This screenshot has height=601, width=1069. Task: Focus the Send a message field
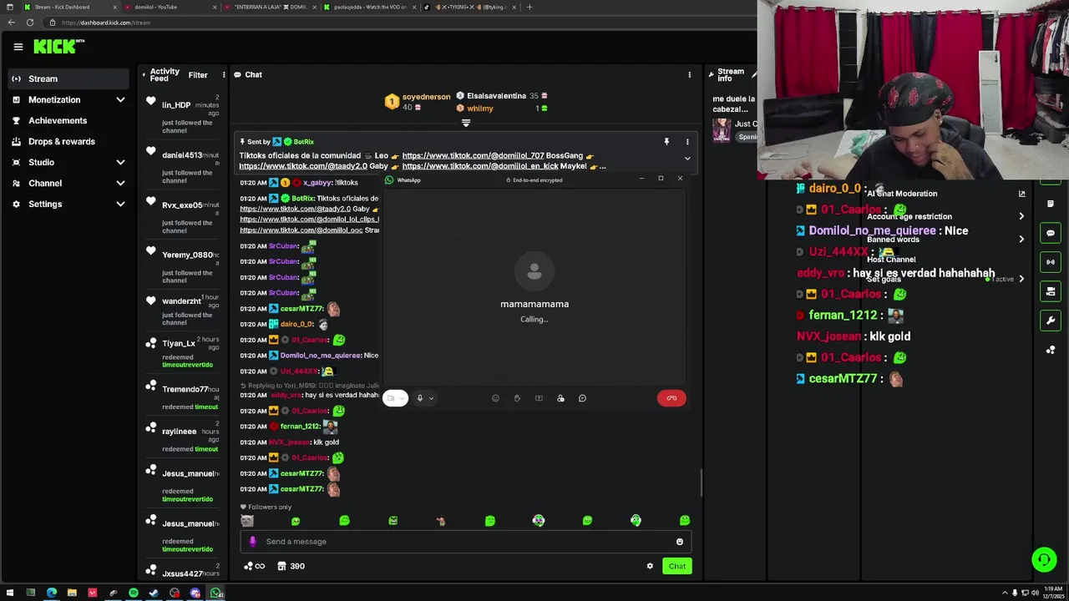click(465, 542)
